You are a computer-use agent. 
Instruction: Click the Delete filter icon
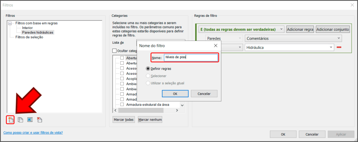pos(40,120)
